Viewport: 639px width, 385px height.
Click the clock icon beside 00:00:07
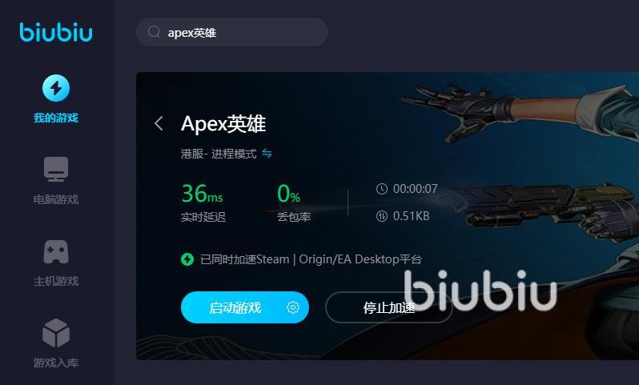pyautogui.click(x=382, y=189)
